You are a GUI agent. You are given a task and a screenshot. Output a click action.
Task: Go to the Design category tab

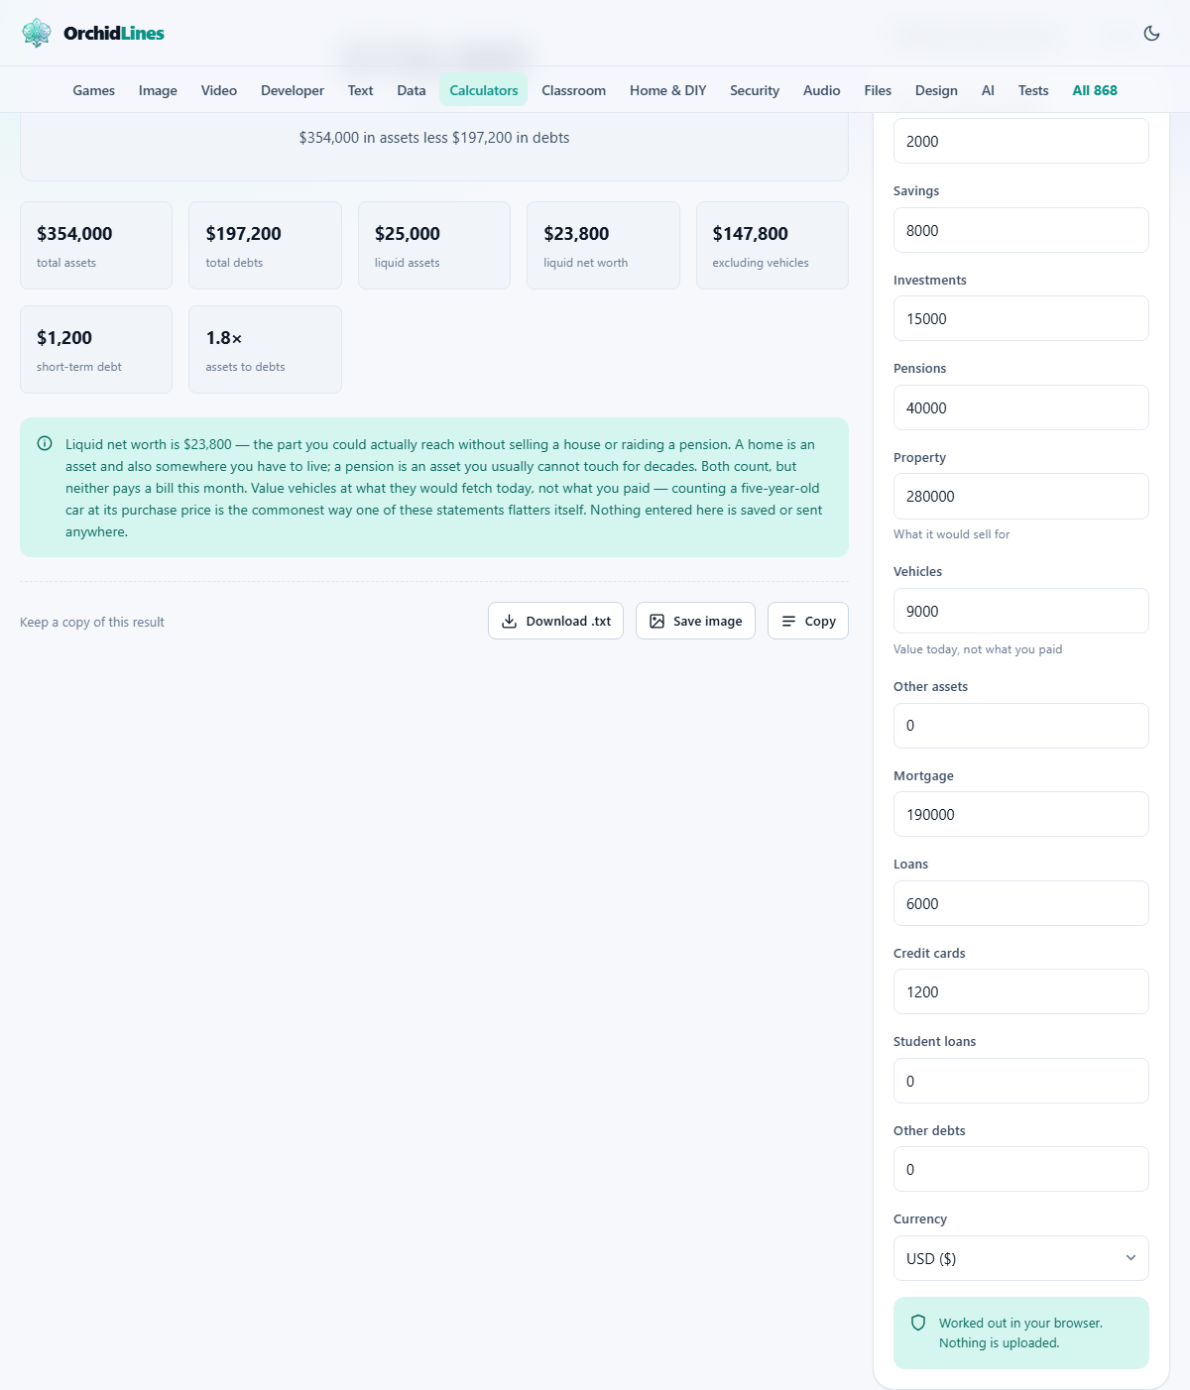(936, 90)
